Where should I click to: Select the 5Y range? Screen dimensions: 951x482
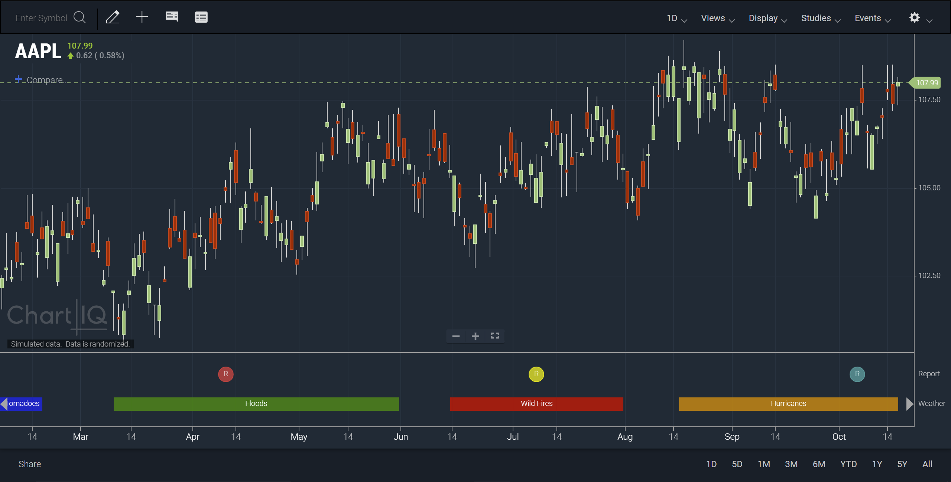pos(902,464)
